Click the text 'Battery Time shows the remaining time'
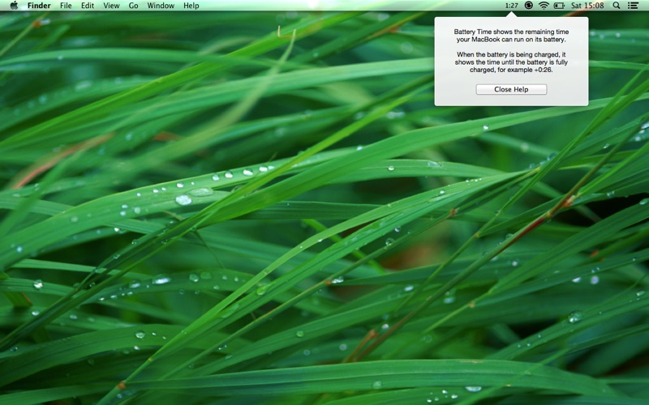 (x=511, y=32)
